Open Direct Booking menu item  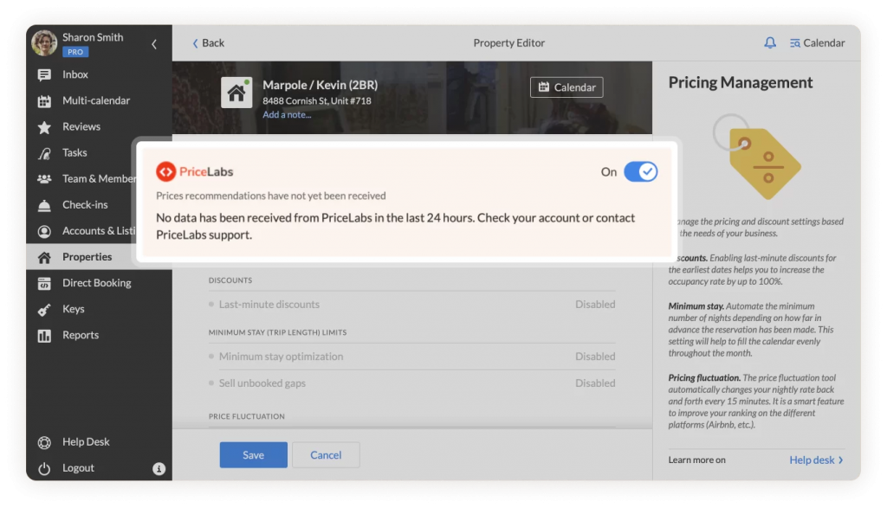99,283
